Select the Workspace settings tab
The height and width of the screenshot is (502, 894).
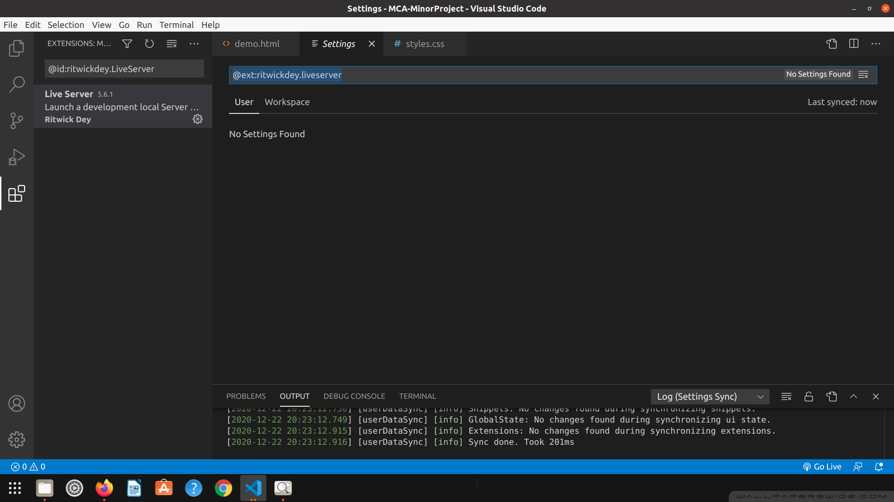pos(287,102)
